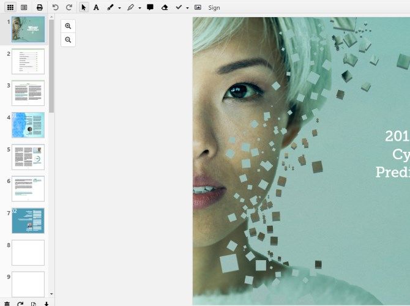Click the Sign button

(x=214, y=7)
